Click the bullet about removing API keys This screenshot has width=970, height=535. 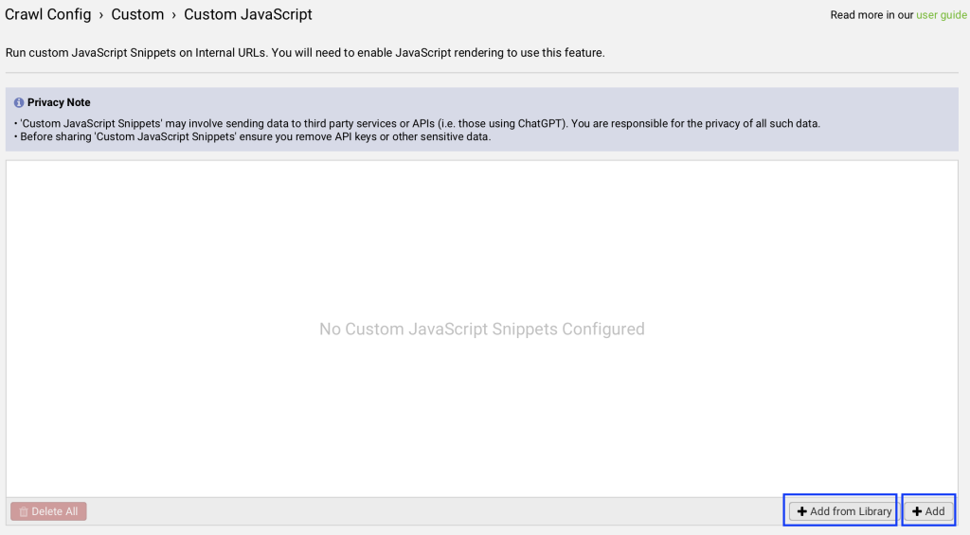[x=252, y=136]
